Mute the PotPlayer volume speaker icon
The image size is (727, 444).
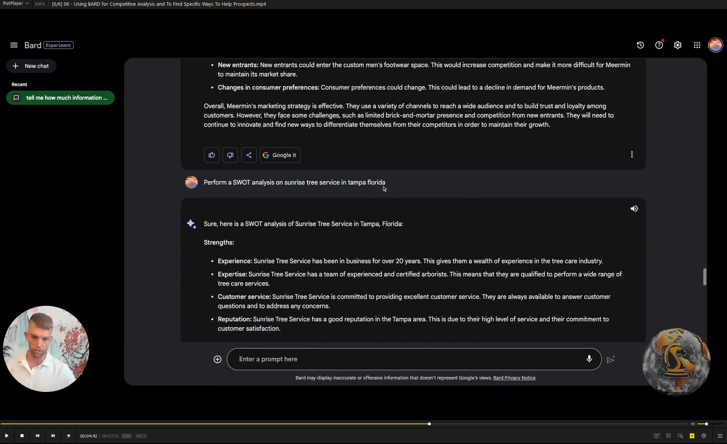click(x=693, y=424)
